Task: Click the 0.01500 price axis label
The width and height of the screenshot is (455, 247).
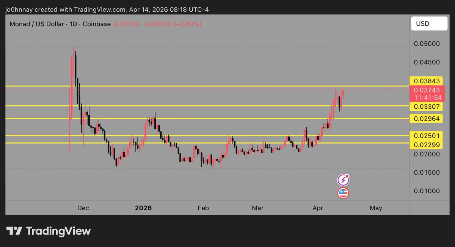Action: click(427, 172)
